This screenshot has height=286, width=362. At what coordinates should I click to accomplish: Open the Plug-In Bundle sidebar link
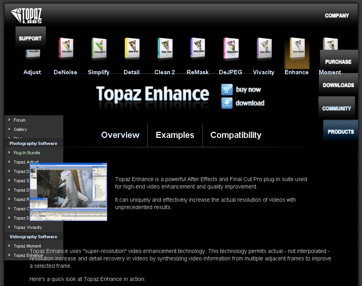coord(27,153)
